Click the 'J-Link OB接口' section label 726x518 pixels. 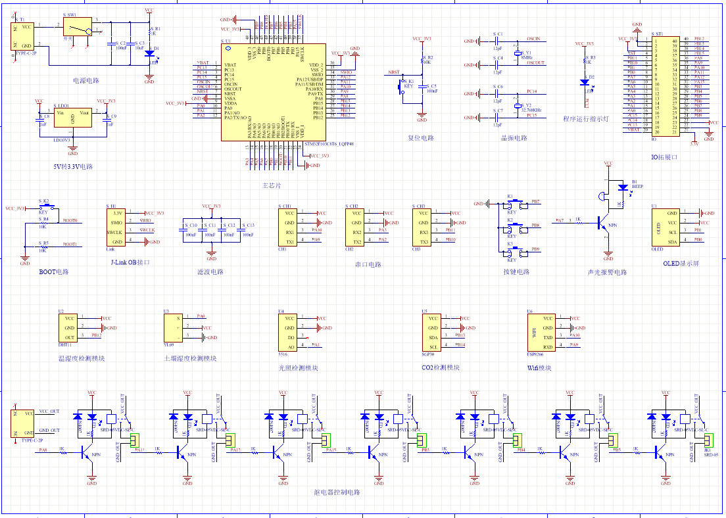(131, 262)
